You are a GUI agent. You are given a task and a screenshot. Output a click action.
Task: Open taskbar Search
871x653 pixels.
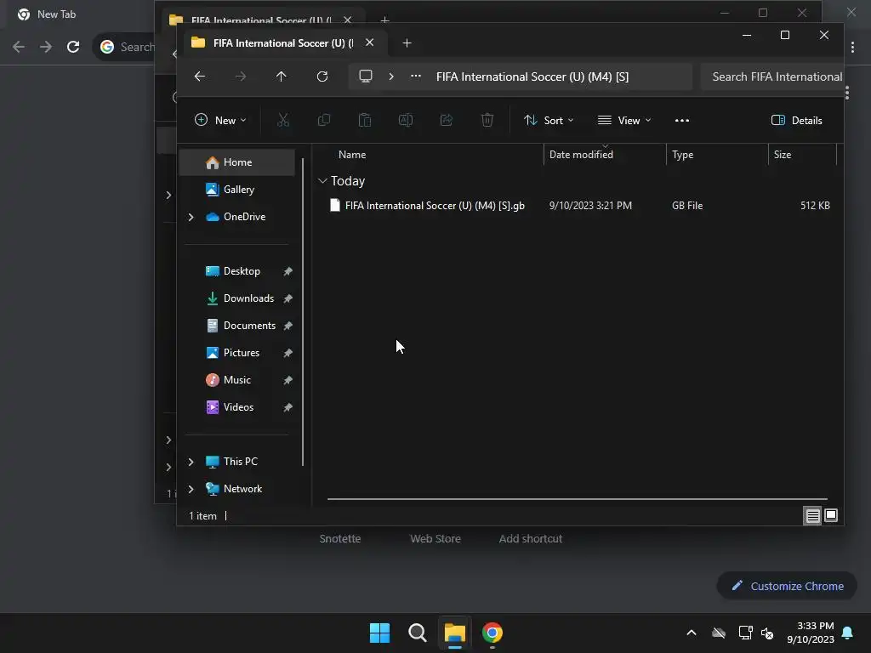click(x=417, y=633)
